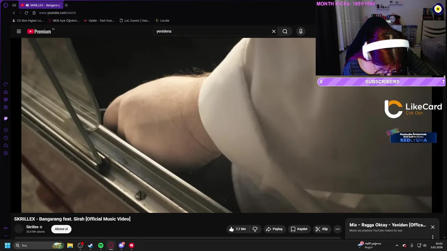Screen dimensions: 447x251
Task: Open the network tray icon
Action: click(419, 245)
